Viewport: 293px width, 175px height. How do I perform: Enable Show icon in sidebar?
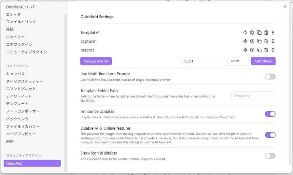(270, 156)
